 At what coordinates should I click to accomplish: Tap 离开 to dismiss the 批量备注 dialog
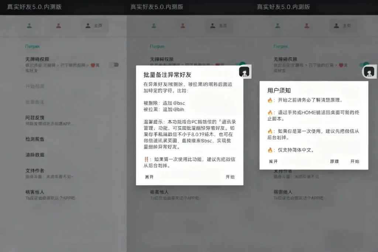(149, 177)
